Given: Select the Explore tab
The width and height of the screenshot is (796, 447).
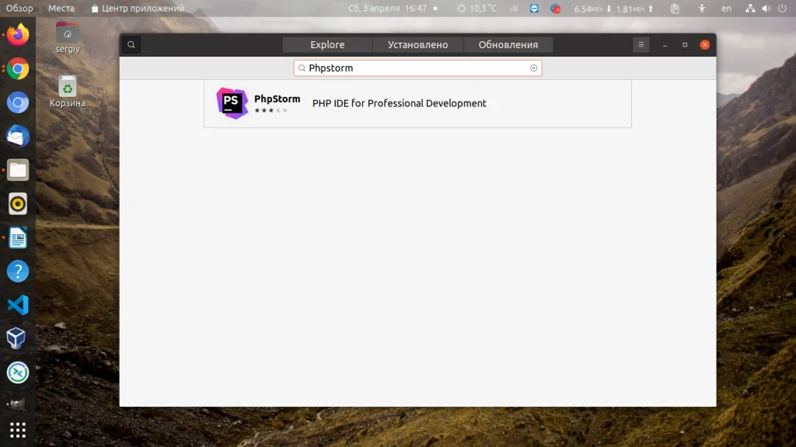Looking at the screenshot, I should 326,44.
